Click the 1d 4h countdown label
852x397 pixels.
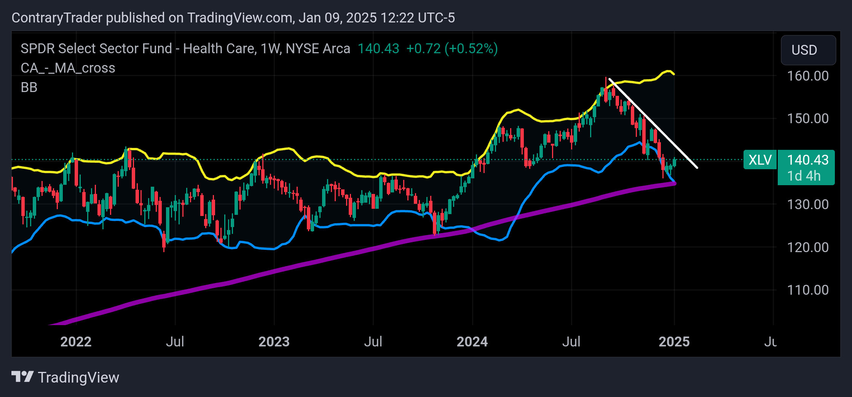coord(804,176)
